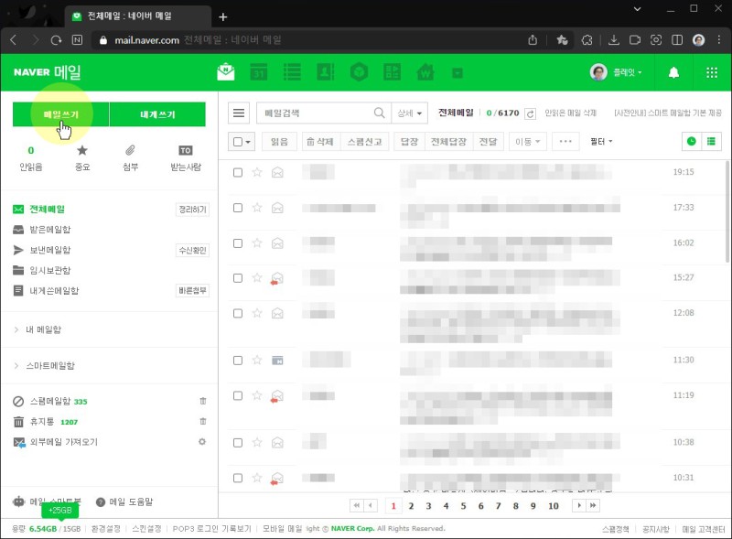The height and width of the screenshot is (539, 732).
Task: Open the office documents icon in header
Action: pos(393,72)
